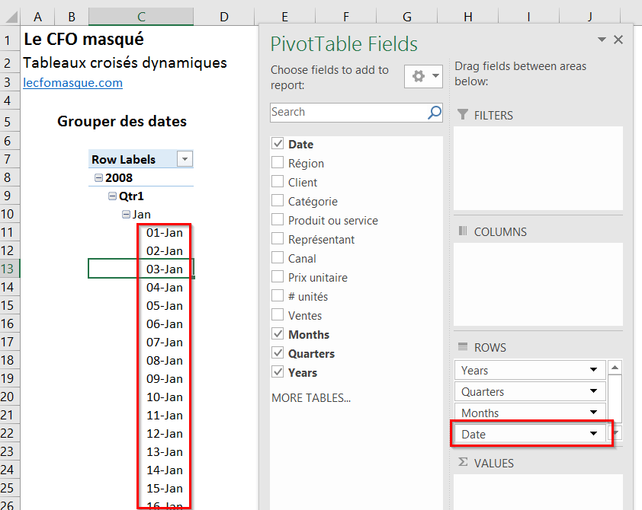
Task: Open the Row Labels filter dropdown
Action: [185, 159]
